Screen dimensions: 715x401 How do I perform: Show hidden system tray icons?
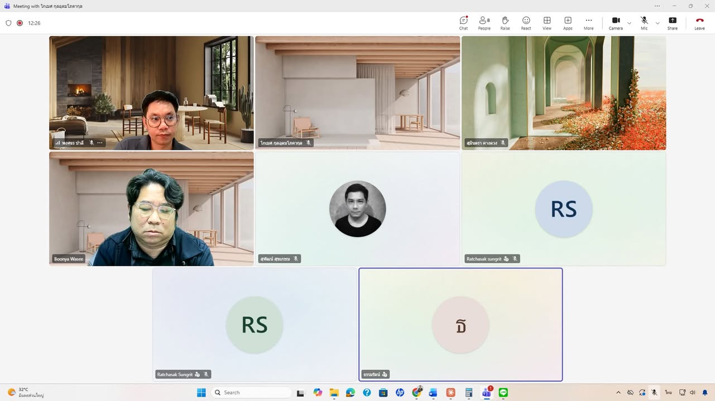618,393
